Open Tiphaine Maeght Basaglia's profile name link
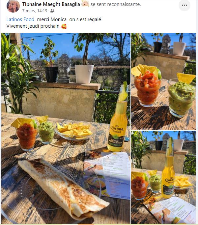The height and width of the screenshot is (225, 198). coord(51,4)
